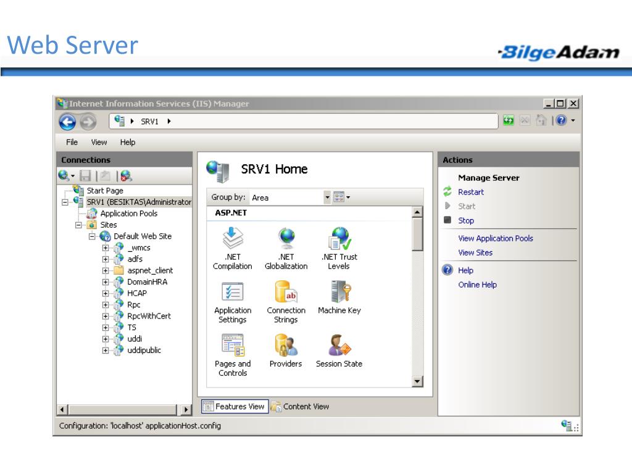Select the TS application node
The image size is (632, 474).
[x=131, y=327]
